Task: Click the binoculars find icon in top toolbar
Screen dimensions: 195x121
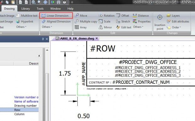Action: pos(58,2)
